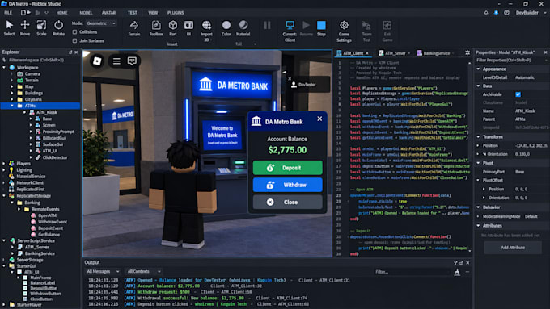Select ATM_Kiosk in the Explorer tree

(46, 112)
